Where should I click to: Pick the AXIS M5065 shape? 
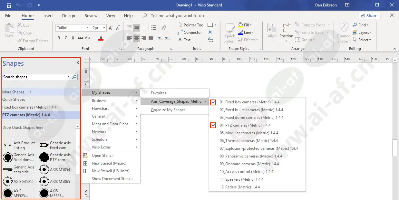click(55, 182)
